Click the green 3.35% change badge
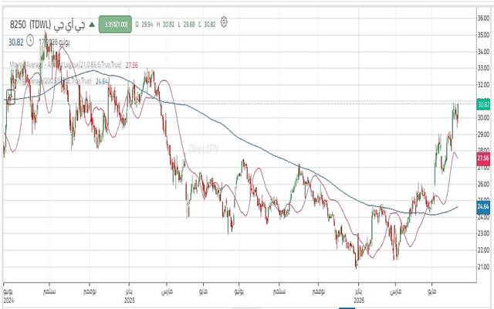The image size is (494, 309). coord(115,24)
